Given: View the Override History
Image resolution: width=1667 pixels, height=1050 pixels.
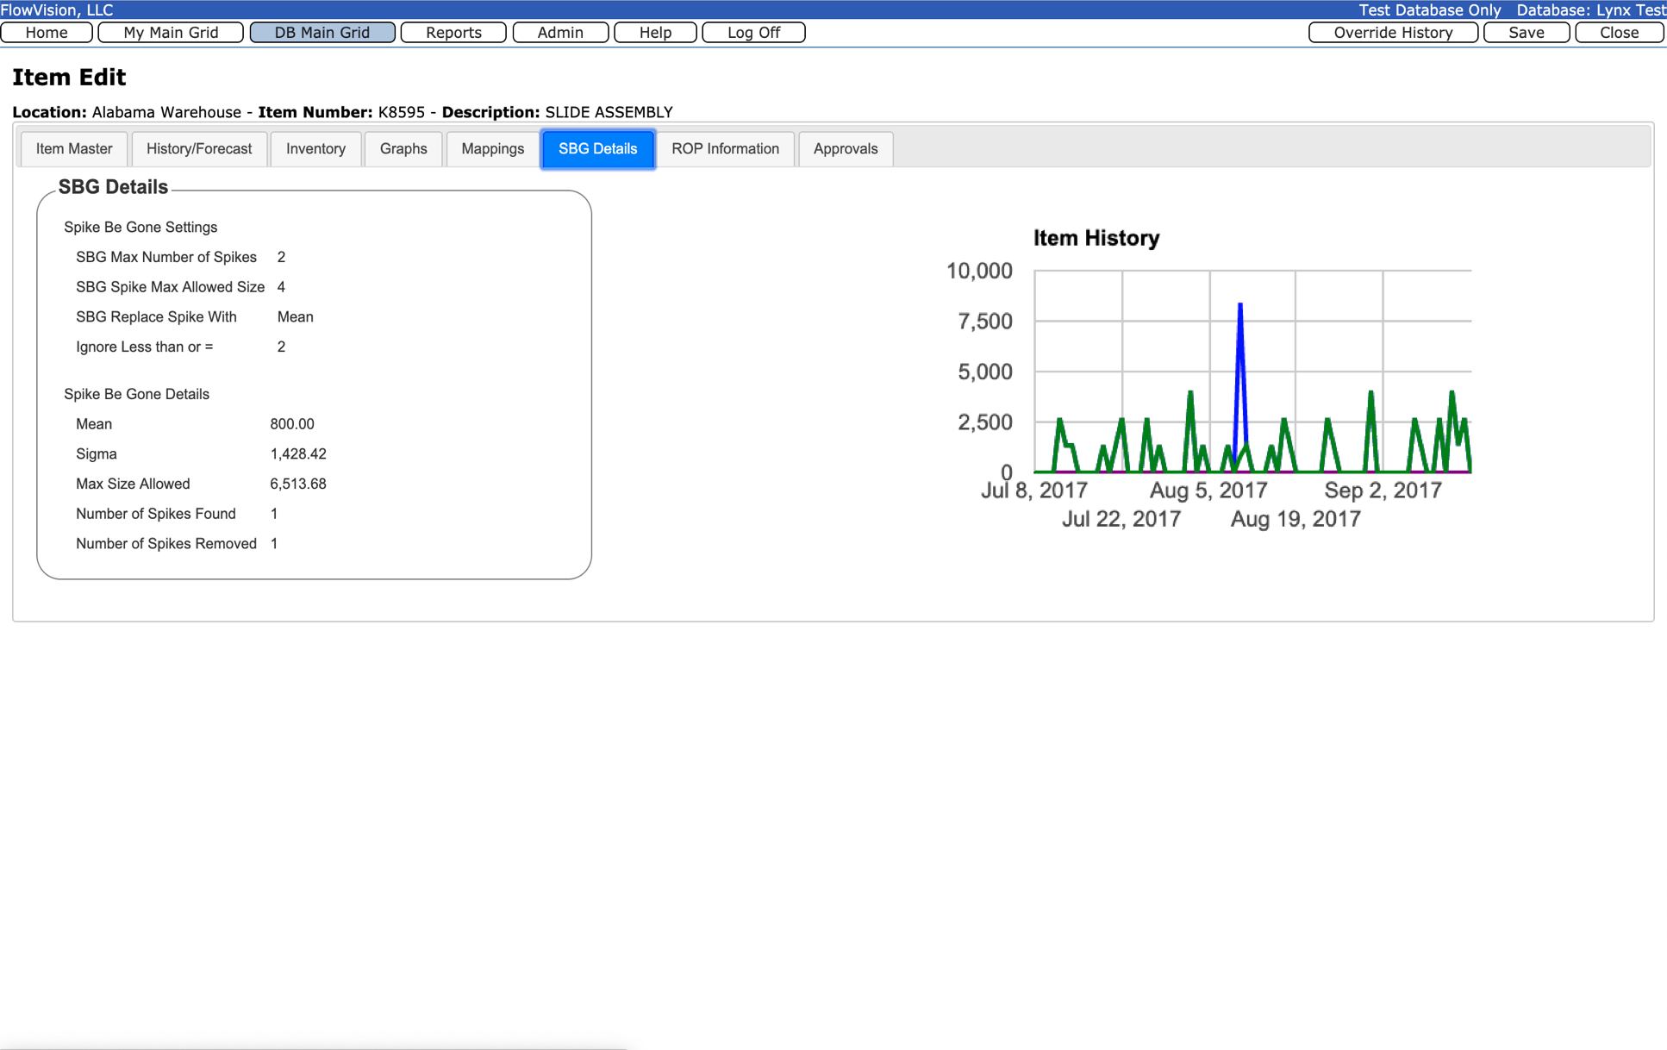Looking at the screenshot, I should 1393,33.
